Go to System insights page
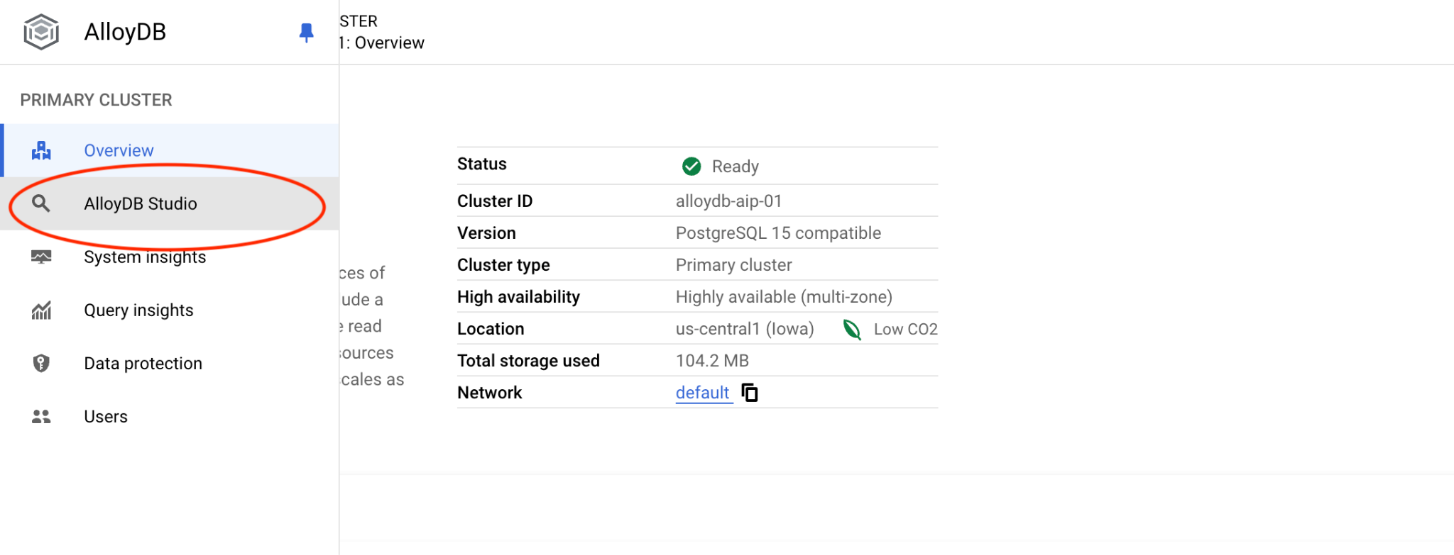 (x=145, y=257)
